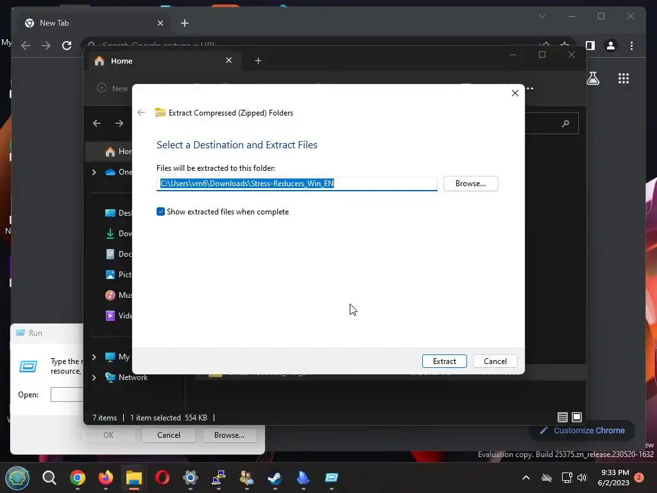This screenshot has width=657, height=493.
Task: Open Steam from the taskbar
Action: pos(275,478)
